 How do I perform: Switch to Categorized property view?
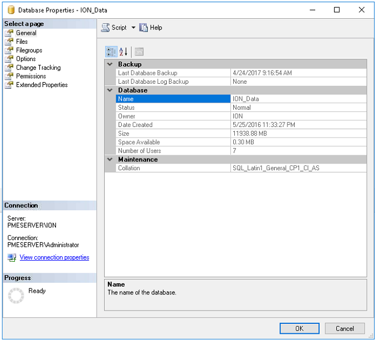click(111, 52)
